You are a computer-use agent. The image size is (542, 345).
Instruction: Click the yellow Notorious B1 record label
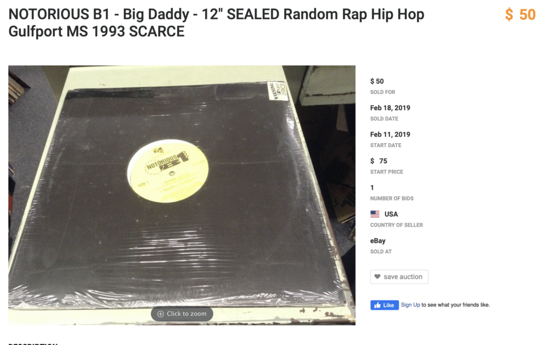coord(168,171)
